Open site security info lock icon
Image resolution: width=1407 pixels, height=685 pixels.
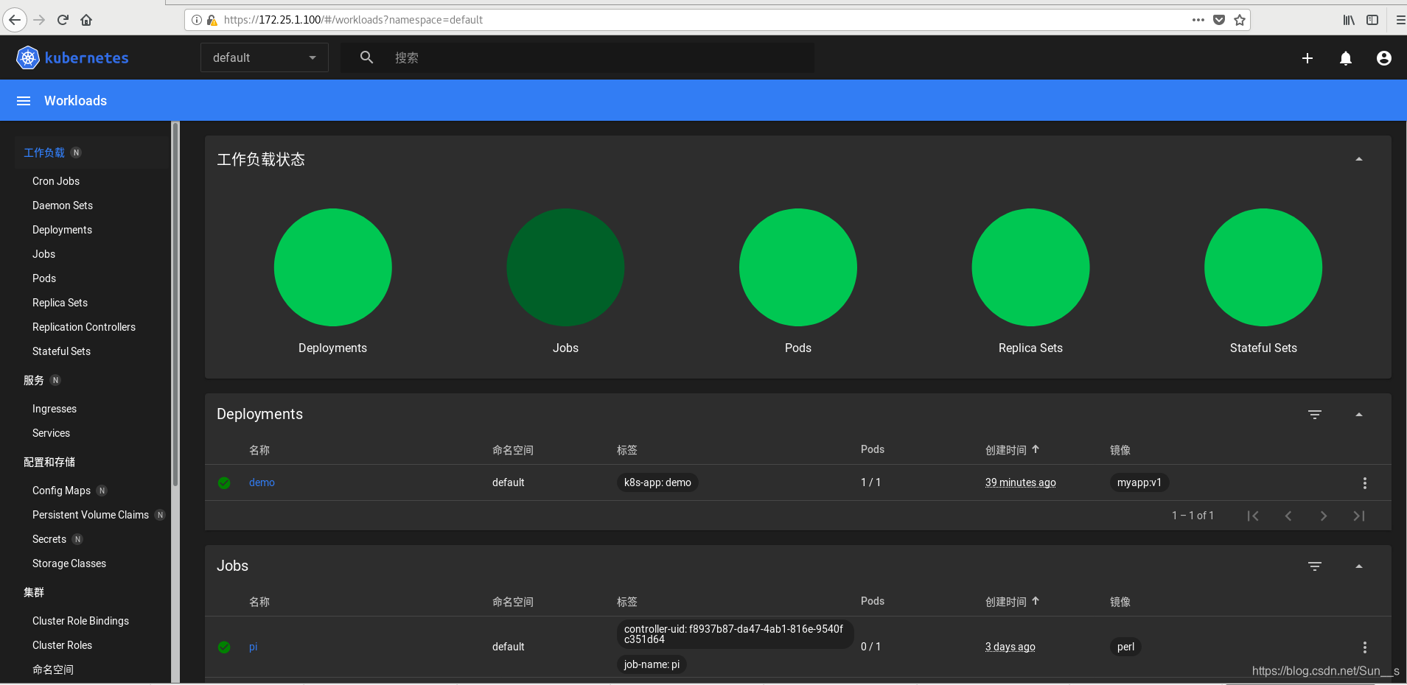pos(212,20)
